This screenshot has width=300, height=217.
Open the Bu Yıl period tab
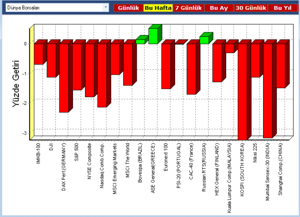282,8
